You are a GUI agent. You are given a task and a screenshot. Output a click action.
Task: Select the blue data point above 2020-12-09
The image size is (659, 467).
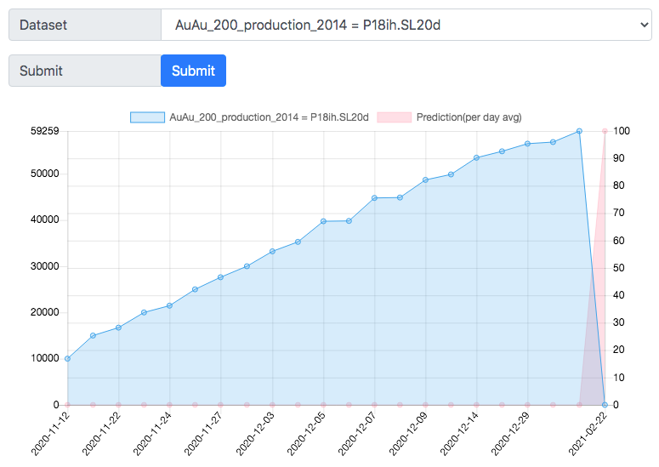425,179
